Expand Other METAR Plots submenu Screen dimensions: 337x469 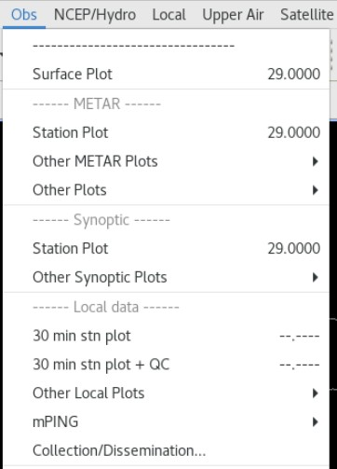[166, 161]
